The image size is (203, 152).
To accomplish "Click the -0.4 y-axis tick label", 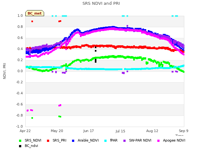I will (19, 93).
